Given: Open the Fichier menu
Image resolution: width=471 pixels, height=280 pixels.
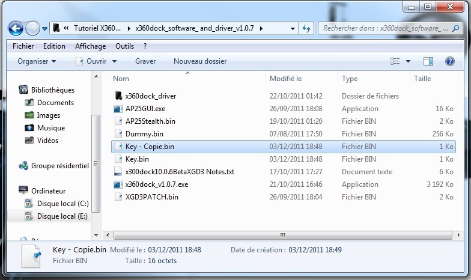Looking at the screenshot, I should (23, 46).
